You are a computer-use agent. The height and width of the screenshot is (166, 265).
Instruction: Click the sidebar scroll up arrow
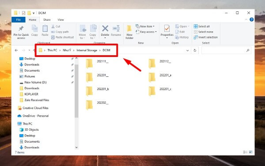pos(76,58)
